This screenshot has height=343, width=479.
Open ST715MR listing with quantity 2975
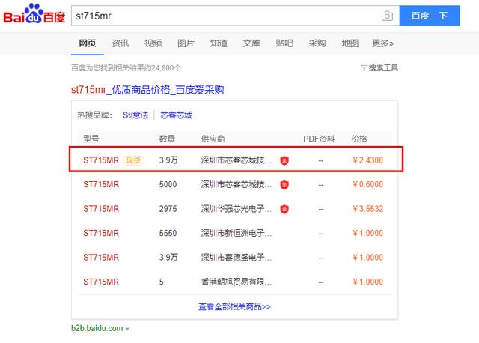coord(101,209)
